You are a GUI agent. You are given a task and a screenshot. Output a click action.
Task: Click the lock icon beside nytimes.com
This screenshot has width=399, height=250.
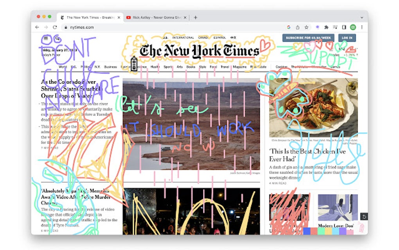point(66,27)
